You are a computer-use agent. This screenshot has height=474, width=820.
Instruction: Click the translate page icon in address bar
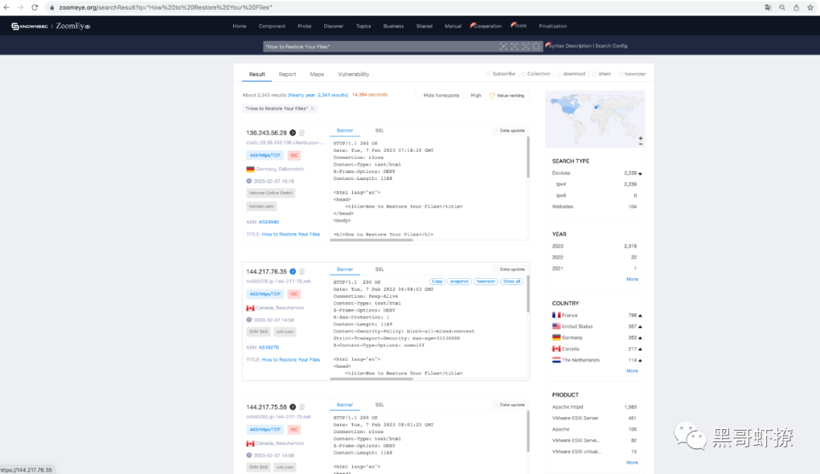coord(768,8)
